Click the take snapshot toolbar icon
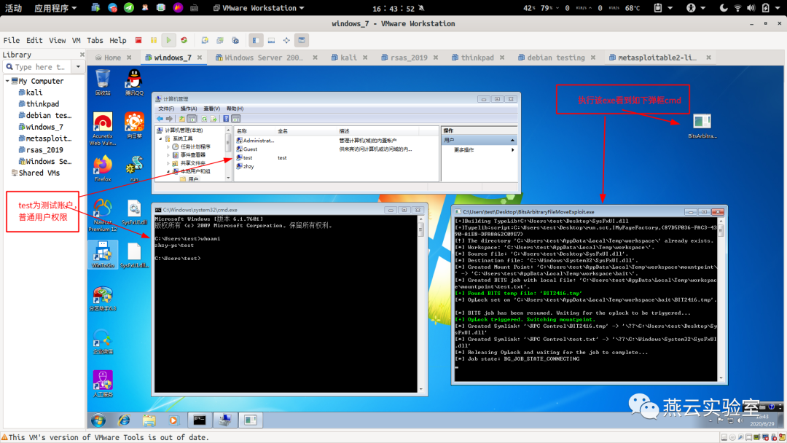 (x=205, y=40)
